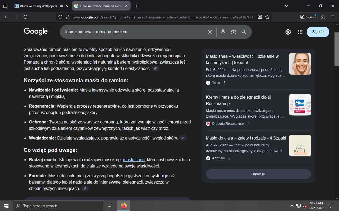
Task: Open the network status tray icon
Action: pyautogui.click(x=298, y=206)
